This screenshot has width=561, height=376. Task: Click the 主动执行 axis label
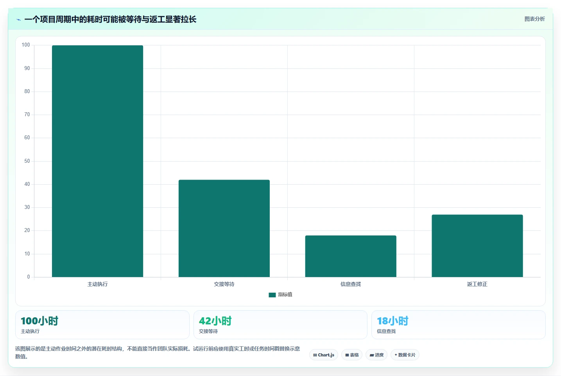97,284
